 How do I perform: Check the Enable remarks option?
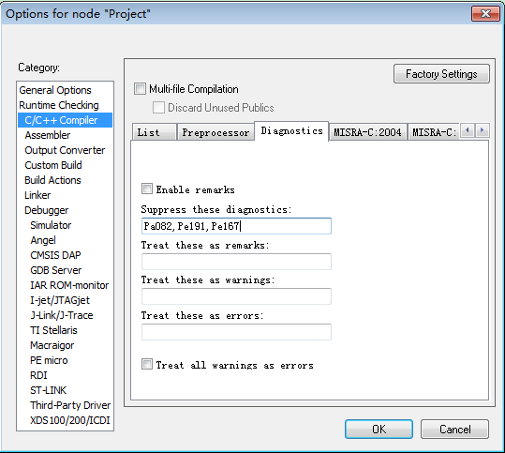[x=147, y=189]
